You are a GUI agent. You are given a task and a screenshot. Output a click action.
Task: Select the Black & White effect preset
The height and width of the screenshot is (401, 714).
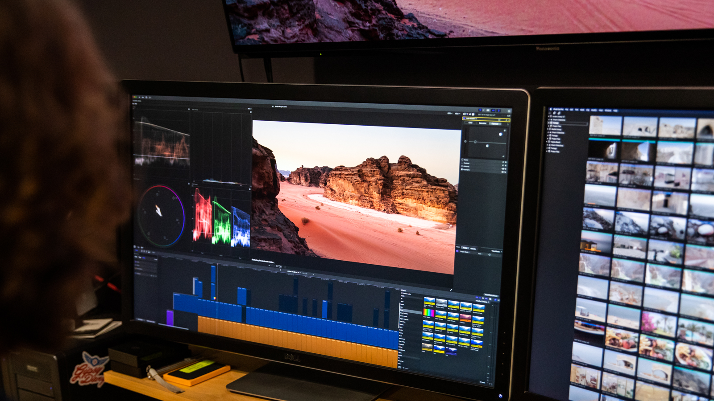pyautogui.click(x=441, y=303)
